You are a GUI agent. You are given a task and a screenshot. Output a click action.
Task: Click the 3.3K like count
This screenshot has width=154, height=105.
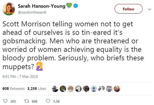[x=56, y=101]
